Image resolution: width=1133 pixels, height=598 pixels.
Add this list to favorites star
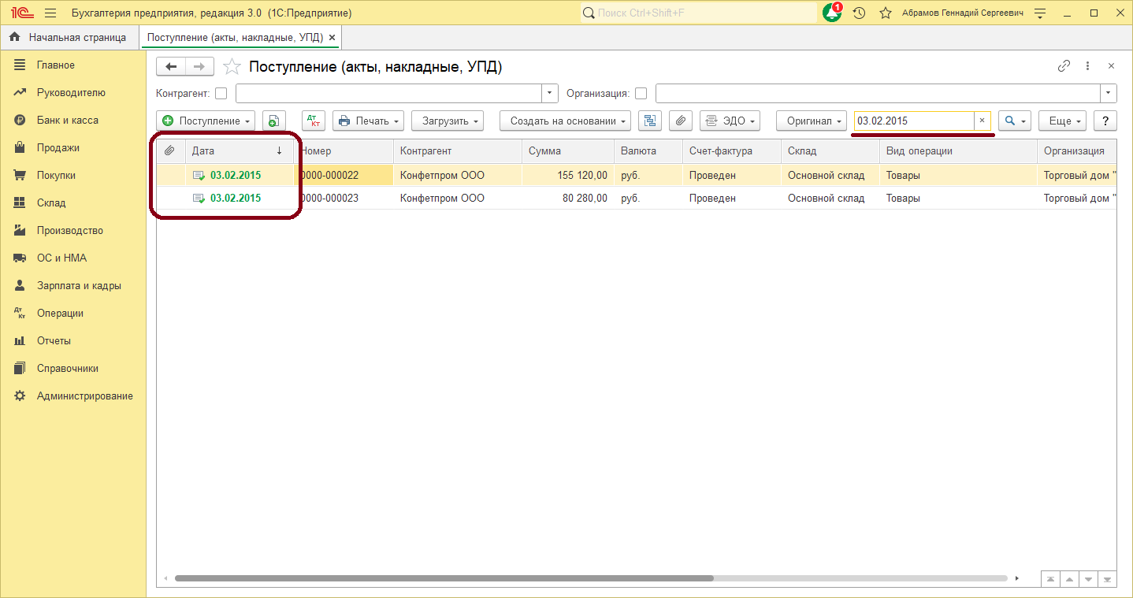point(232,67)
